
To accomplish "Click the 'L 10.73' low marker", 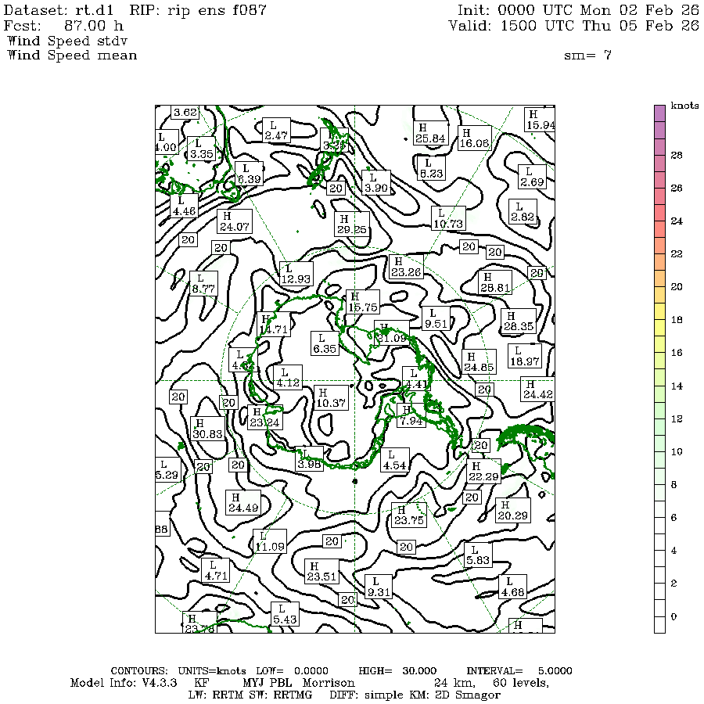I will tap(448, 219).
